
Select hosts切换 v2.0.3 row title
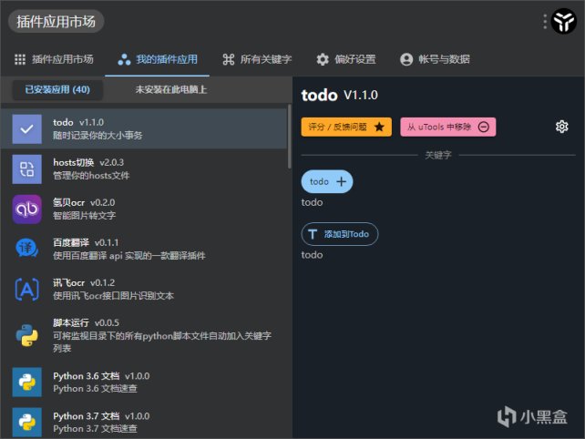coord(88,162)
